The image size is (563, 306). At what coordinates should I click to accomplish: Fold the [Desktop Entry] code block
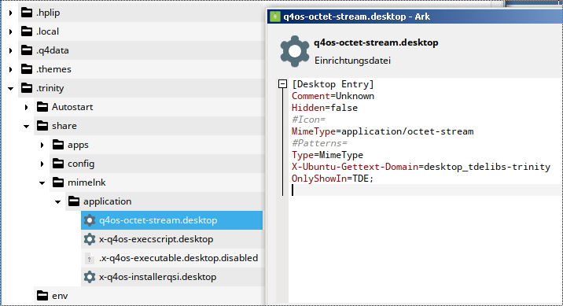pos(282,84)
